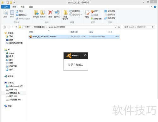This screenshot has height=122, width=158.
Task: Expand the address bar history dropdown
Action: coord(116,27)
